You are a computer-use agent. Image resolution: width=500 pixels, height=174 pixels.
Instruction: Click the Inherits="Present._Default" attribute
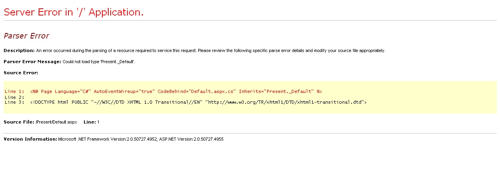275,91
